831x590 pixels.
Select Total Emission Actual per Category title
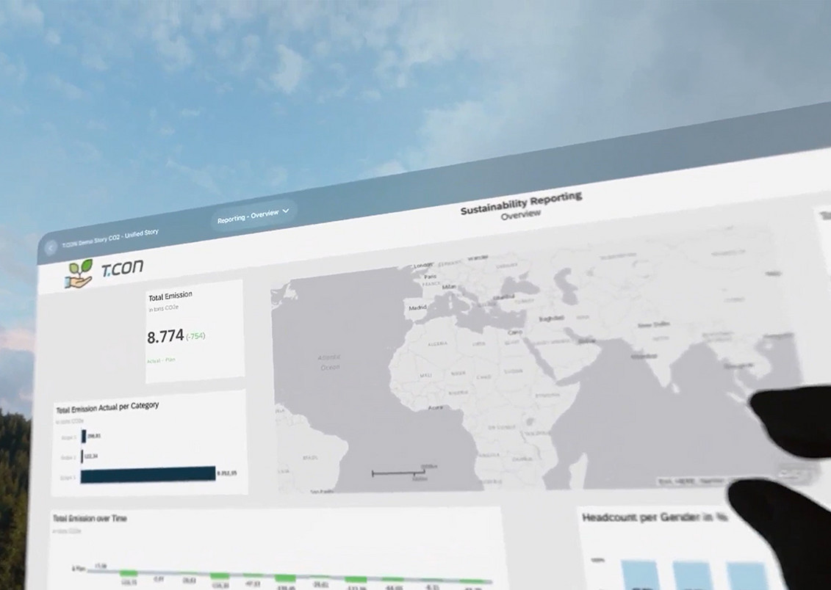(x=107, y=407)
